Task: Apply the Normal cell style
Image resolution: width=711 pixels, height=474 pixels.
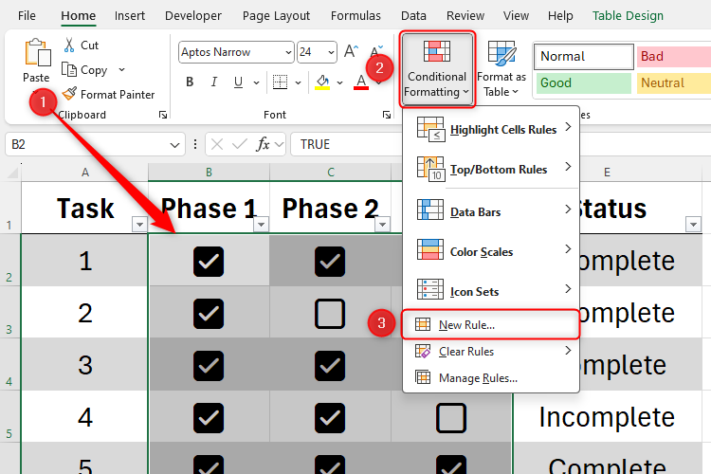Action: 584,56
